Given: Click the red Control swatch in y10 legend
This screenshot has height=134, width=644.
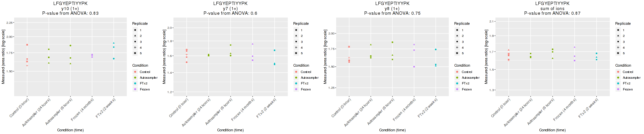Looking at the screenshot, I should click(135, 72).
